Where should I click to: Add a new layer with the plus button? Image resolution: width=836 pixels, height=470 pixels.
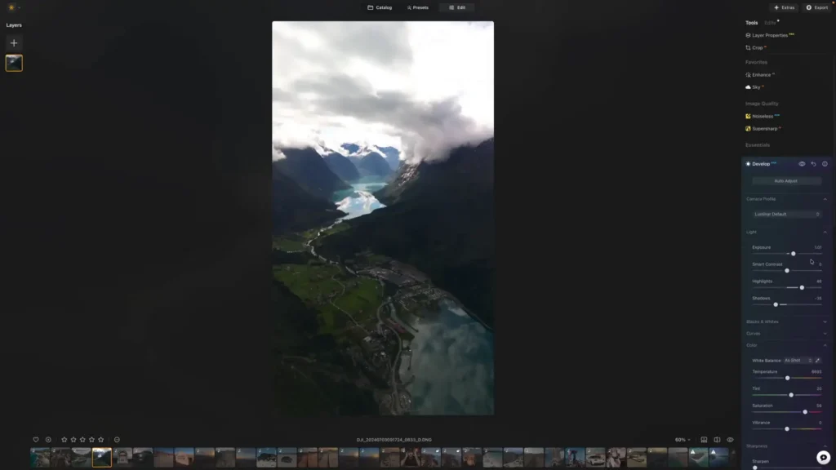pyautogui.click(x=13, y=42)
